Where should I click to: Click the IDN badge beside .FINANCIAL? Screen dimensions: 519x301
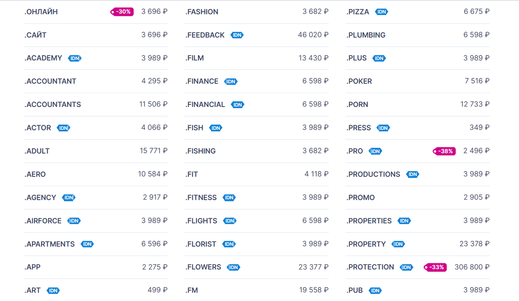click(x=237, y=105)
